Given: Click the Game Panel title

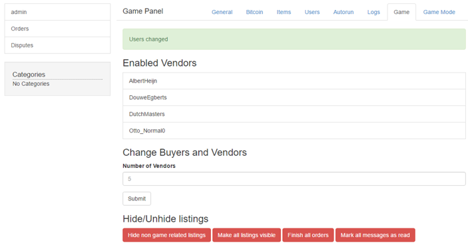Looking at the screenshot, I should coord(142,11).
